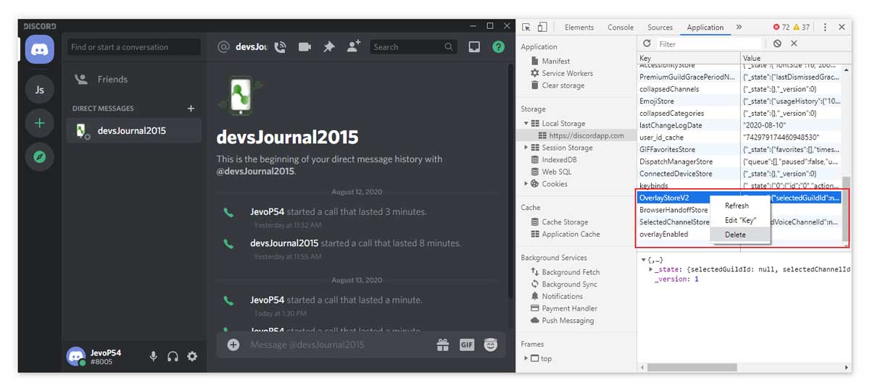The image size is (870, 388).
Task: Add friends to DM icon
Action: 353,47
